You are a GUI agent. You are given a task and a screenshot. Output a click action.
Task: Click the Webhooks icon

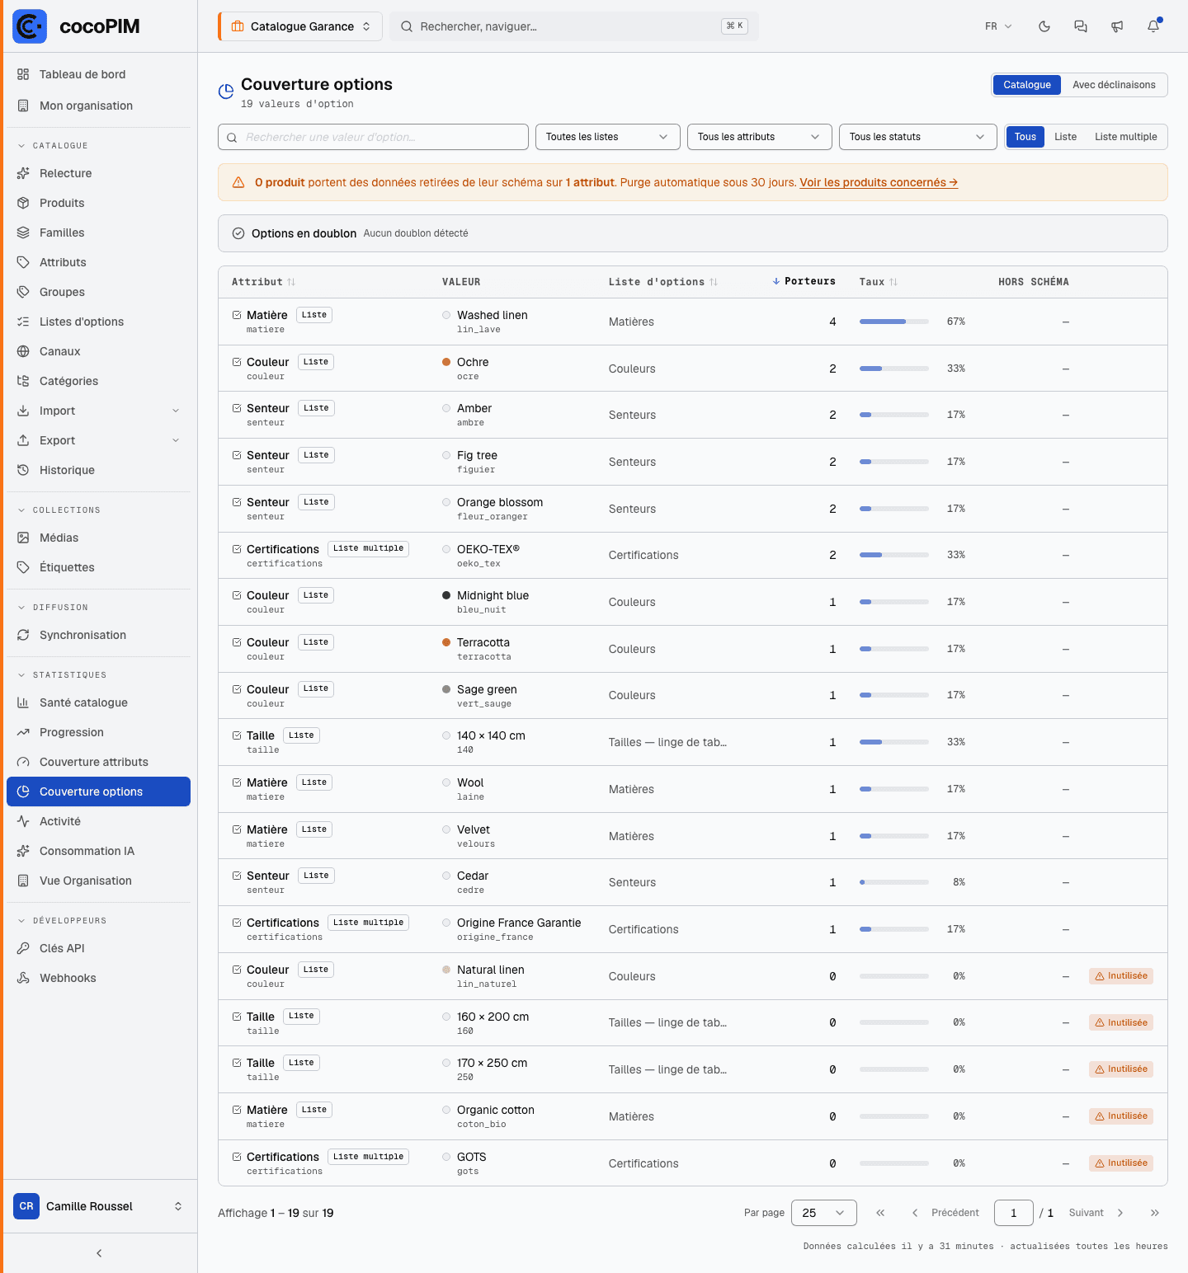[x=23, y=978]
